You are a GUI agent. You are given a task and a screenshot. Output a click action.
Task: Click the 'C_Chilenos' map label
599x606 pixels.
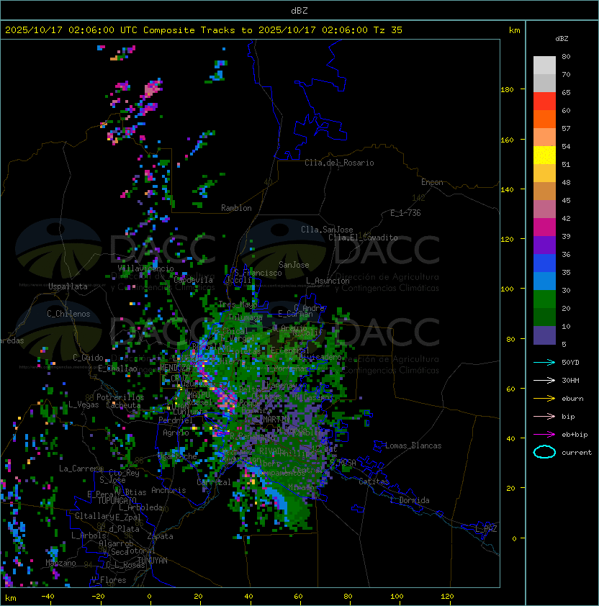click(x=68, y=314)
